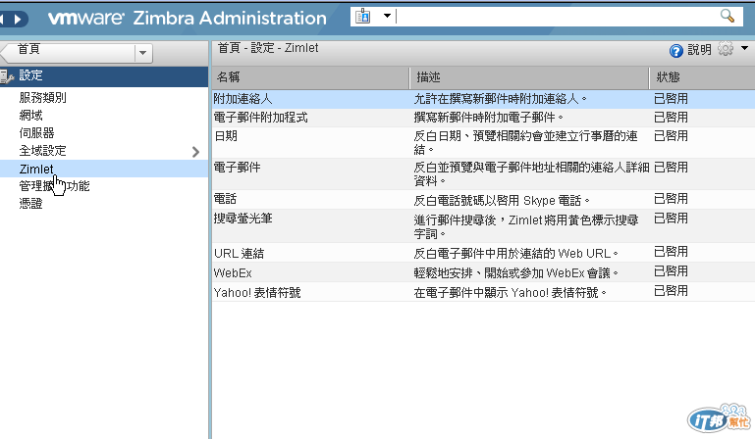Select the 電子郵件 zimlet row
The image size is (755, 439).
[x=483, y=173]
